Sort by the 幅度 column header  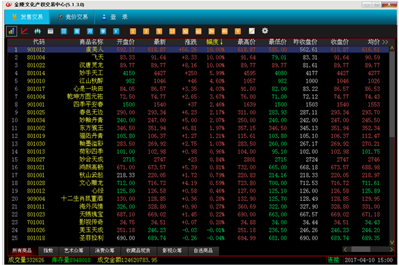coord(215,42)
